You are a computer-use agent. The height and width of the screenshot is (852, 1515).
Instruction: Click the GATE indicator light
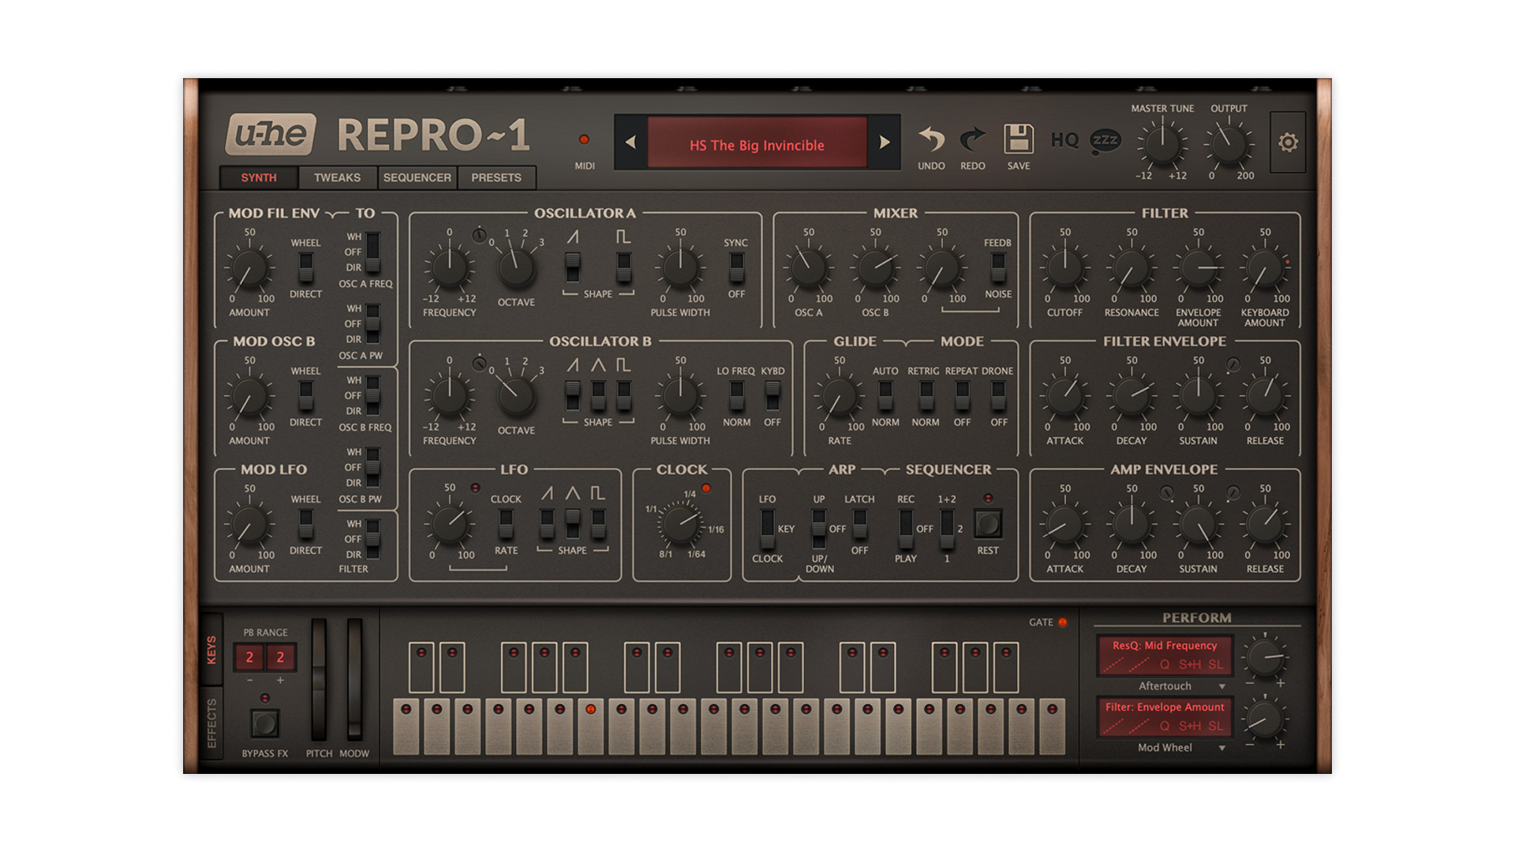(x=1062, y=622)
